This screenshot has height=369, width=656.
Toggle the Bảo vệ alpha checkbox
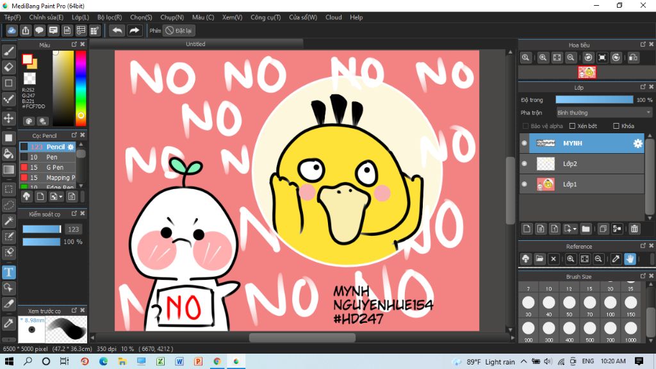pyautogui.click(x=525, y=126)
